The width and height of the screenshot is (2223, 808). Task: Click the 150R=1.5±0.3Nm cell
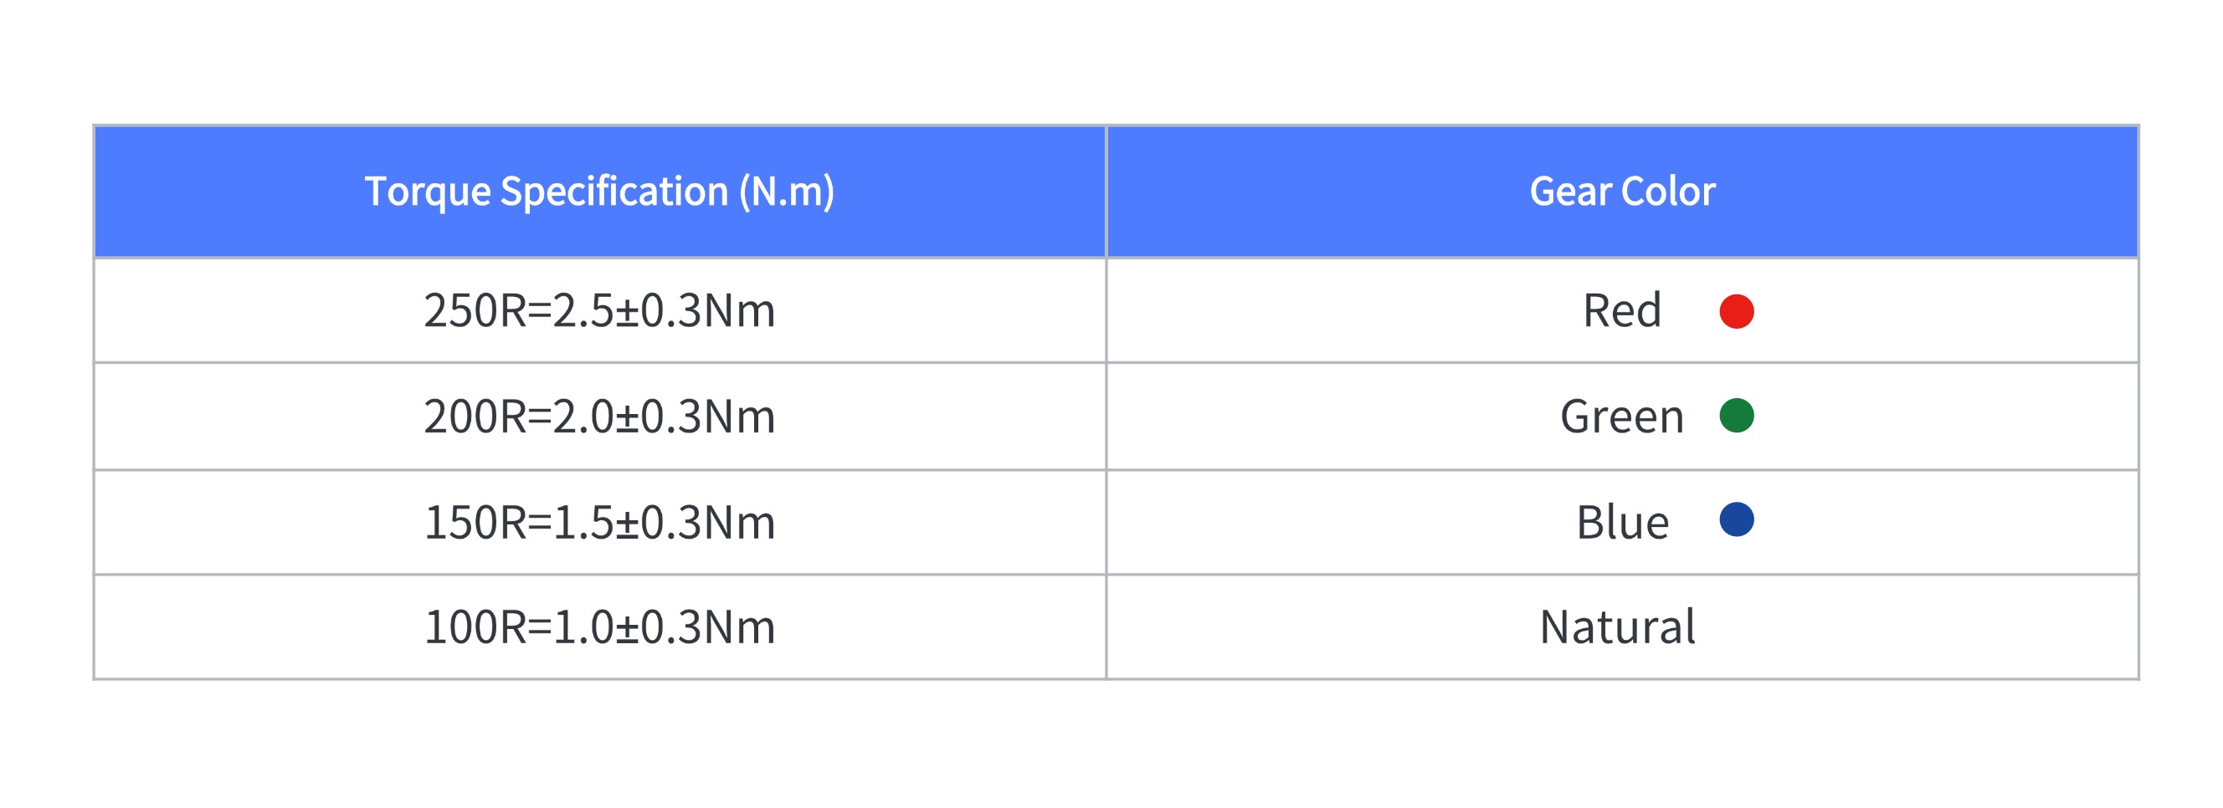(600, 523)
